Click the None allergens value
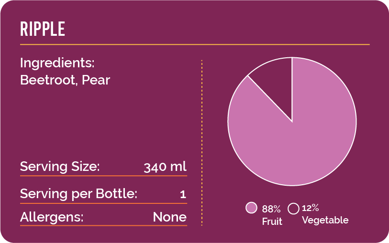This screenshot has width=389, height=243. tap(170, 217)
